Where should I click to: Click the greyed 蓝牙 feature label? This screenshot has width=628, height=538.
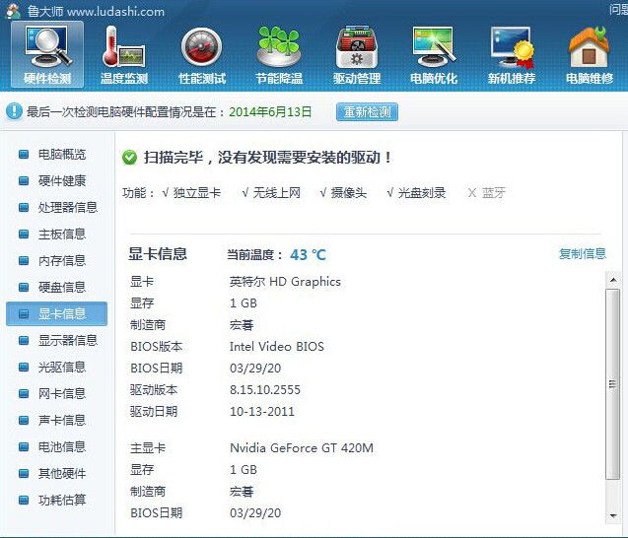493,193
